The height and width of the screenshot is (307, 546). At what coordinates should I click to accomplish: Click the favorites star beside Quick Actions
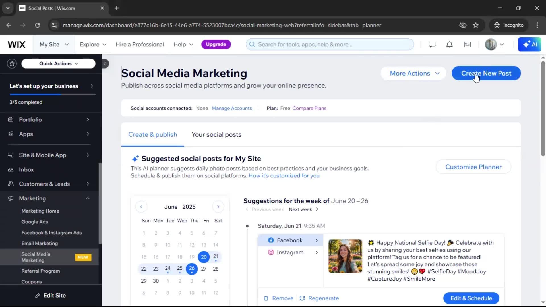[12, 63]
